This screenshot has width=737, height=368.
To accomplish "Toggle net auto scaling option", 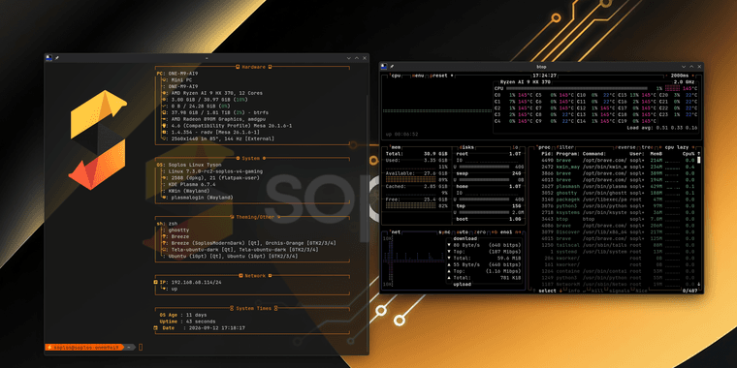I will (x=463, y=231).
